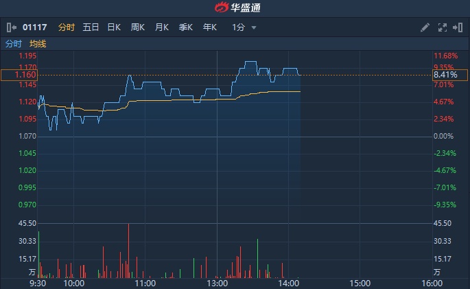Screen dimensions: 470x289
Task: Switch to the 五日 tab
Action: pyautogui.click(x=91, y=27)
